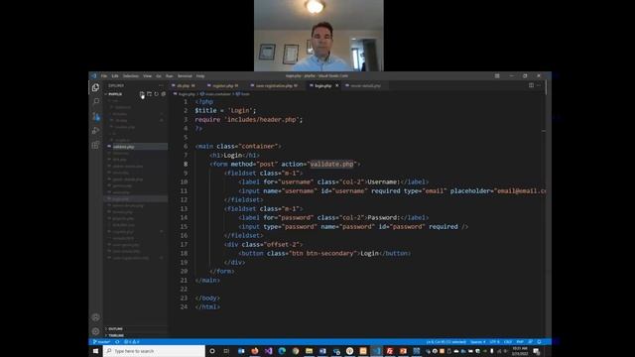Synchronize changes in the status bar

[x=117, y=342]
